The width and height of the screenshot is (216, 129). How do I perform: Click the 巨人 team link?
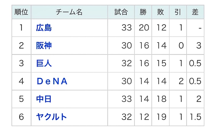tap(44, 63)
